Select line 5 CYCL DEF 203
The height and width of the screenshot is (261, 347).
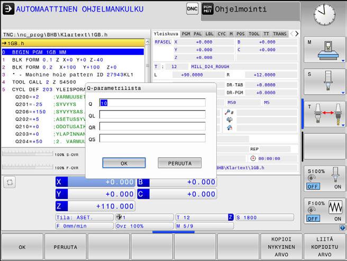(44, 89)
